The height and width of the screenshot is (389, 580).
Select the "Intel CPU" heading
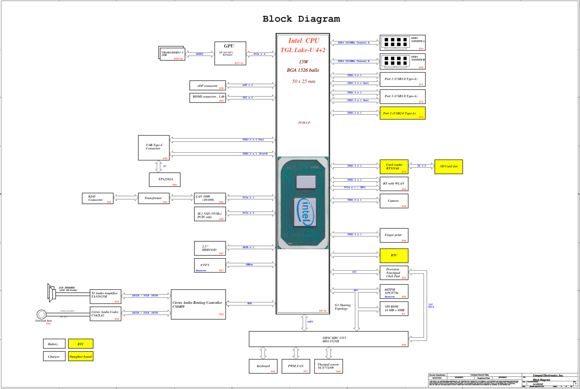304,41
